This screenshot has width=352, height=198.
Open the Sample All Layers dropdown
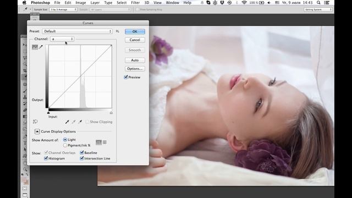click(110, 9)
